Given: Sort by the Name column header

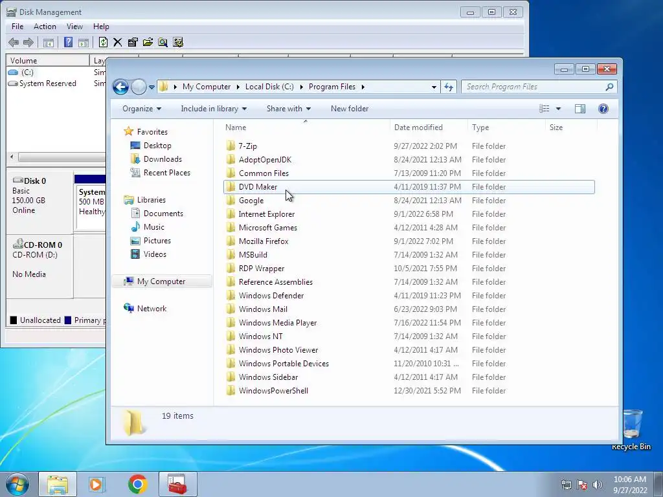Looking at the screenshot, I should pos(306,127).
